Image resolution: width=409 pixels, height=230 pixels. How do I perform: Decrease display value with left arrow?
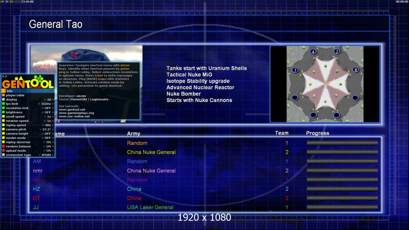[45, 100]
